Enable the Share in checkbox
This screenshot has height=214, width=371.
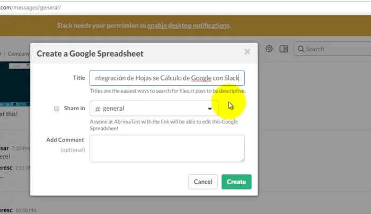coord(57,109)
